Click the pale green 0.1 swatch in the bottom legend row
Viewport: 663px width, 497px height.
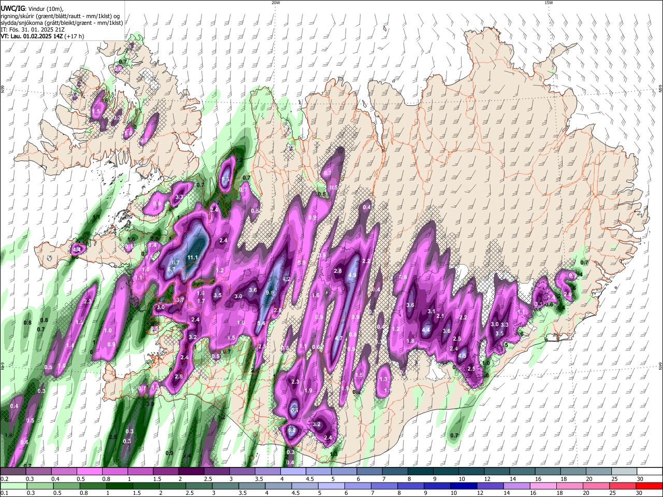(13, 486)
